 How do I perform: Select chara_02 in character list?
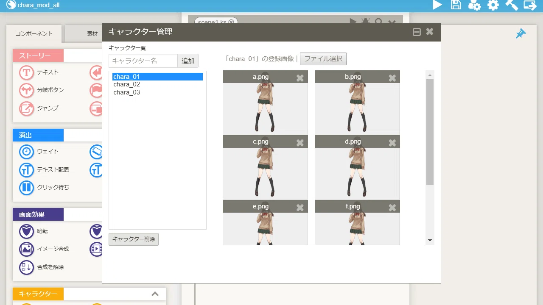157,84
